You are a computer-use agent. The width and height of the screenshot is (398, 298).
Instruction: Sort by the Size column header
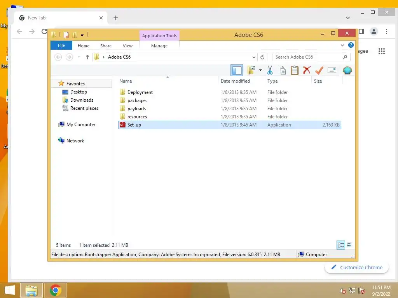point(327,81)
